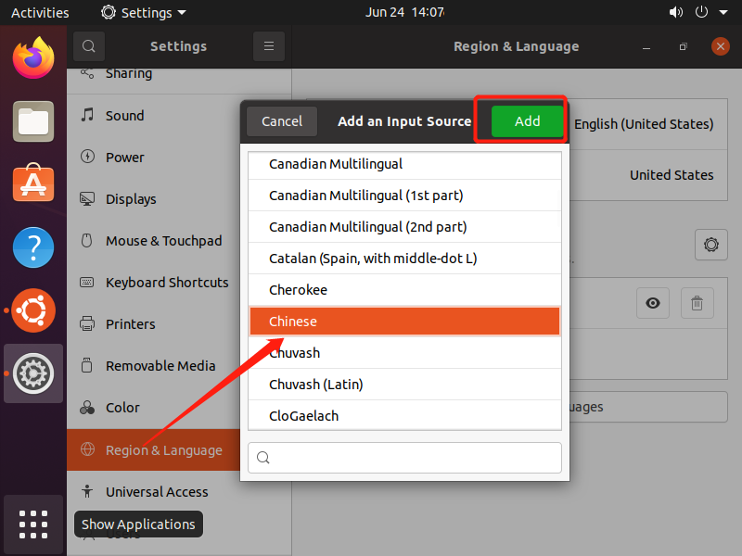Click the search icon in Settings header
Screen dimensions: 742x556
[88, 46]
